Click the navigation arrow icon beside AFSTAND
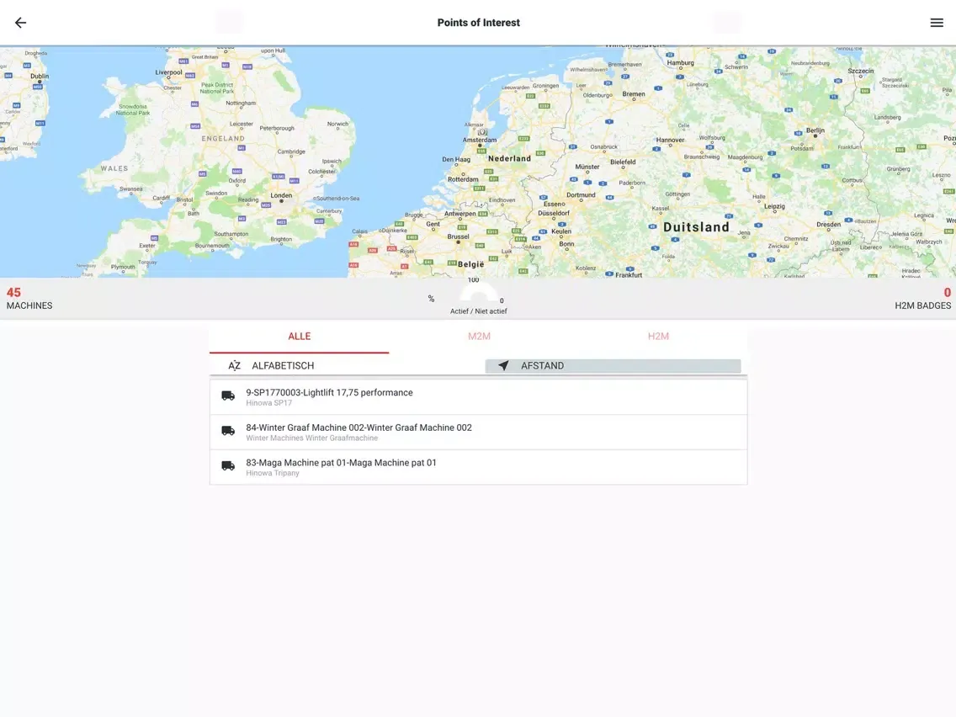Viewport: 956px width, 717px height. [x=503, y=366]
